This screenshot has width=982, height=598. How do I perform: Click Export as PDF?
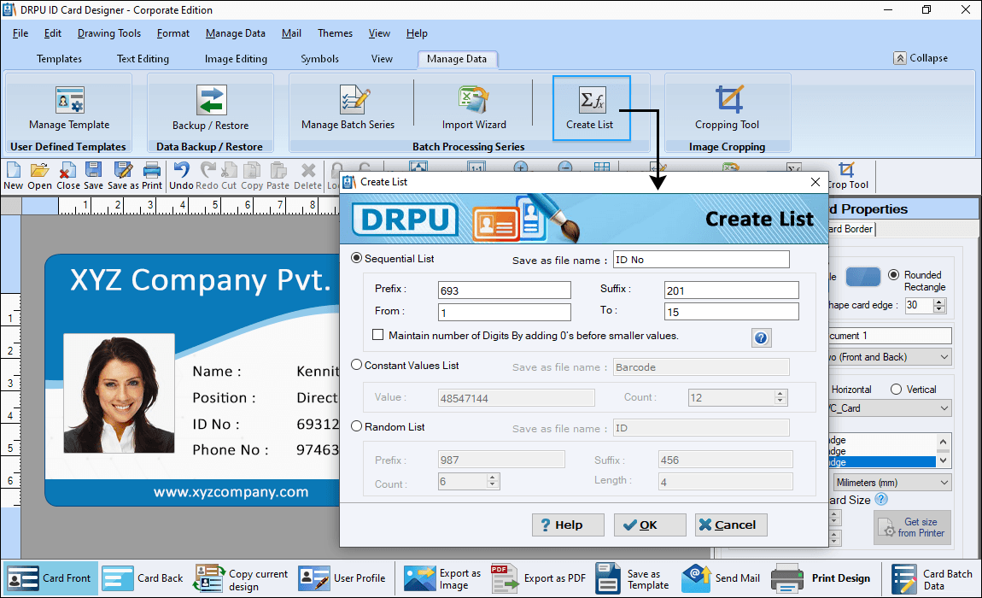pos(539,578)
